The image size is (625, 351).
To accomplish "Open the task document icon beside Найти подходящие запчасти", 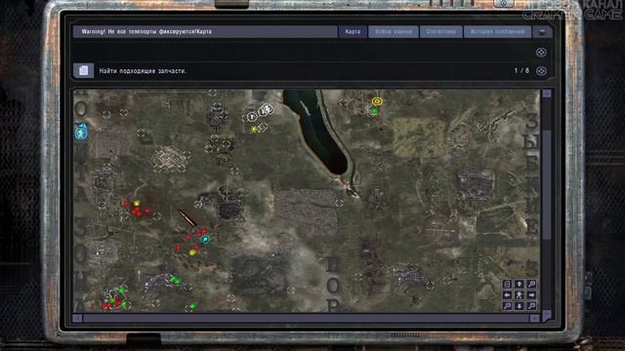I will 83,70.
